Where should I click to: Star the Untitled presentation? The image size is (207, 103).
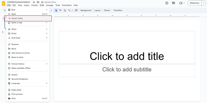click(34, 2)
